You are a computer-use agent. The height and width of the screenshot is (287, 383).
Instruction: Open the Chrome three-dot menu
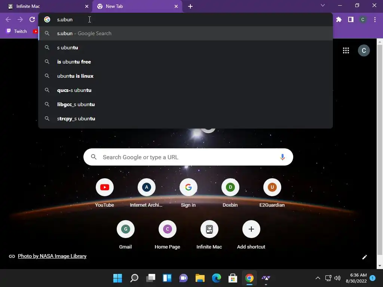(375, 19)
